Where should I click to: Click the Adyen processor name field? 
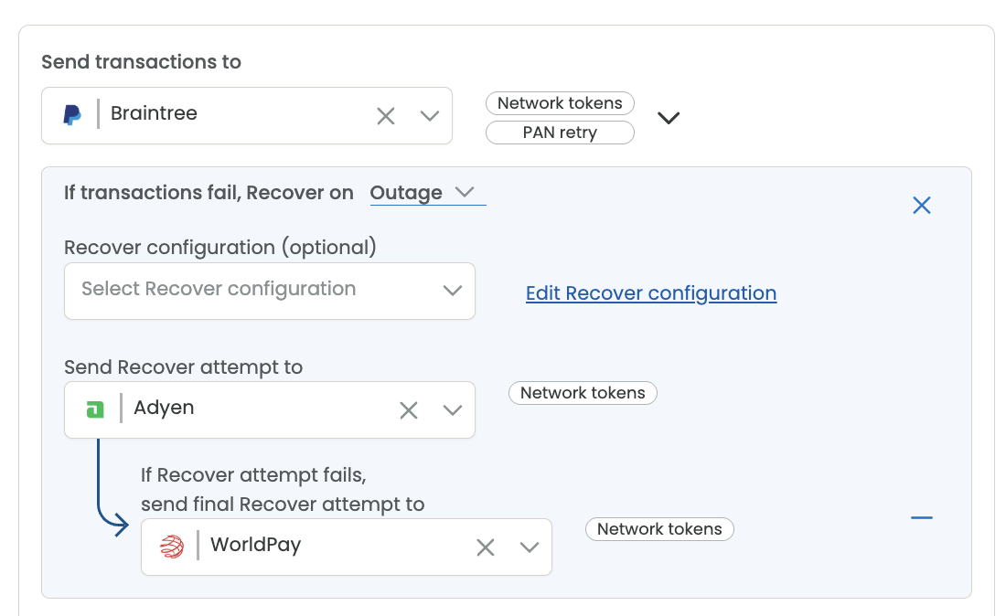pyautogui.click(x=270, y=410)
